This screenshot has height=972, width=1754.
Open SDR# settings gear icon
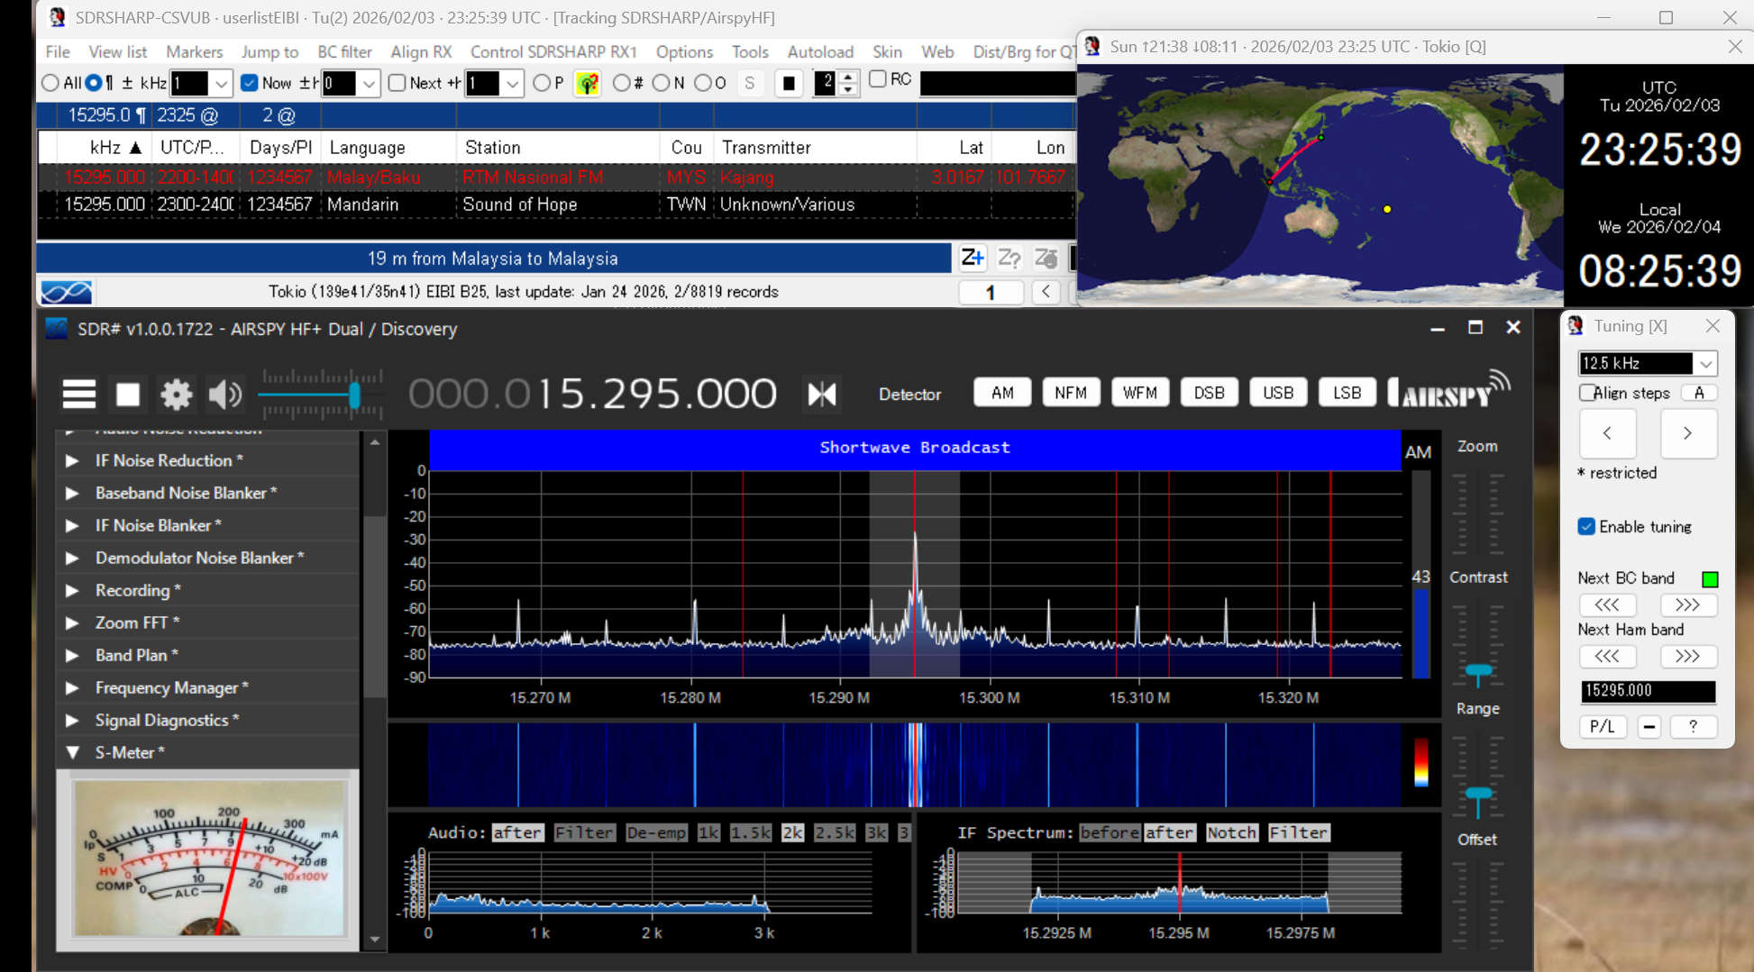click(176, 394)
